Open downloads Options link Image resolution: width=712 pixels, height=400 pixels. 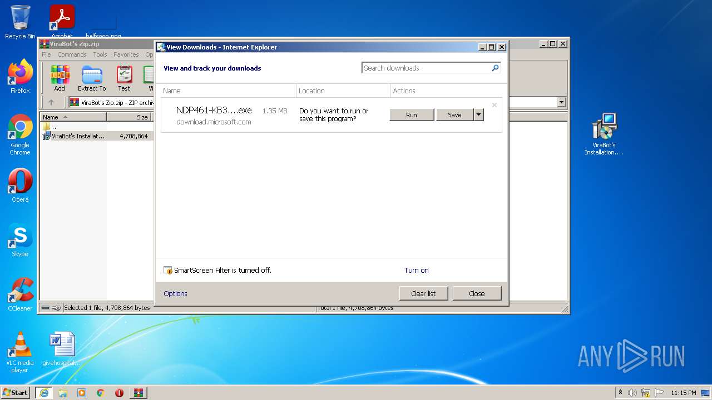(175, 294)
